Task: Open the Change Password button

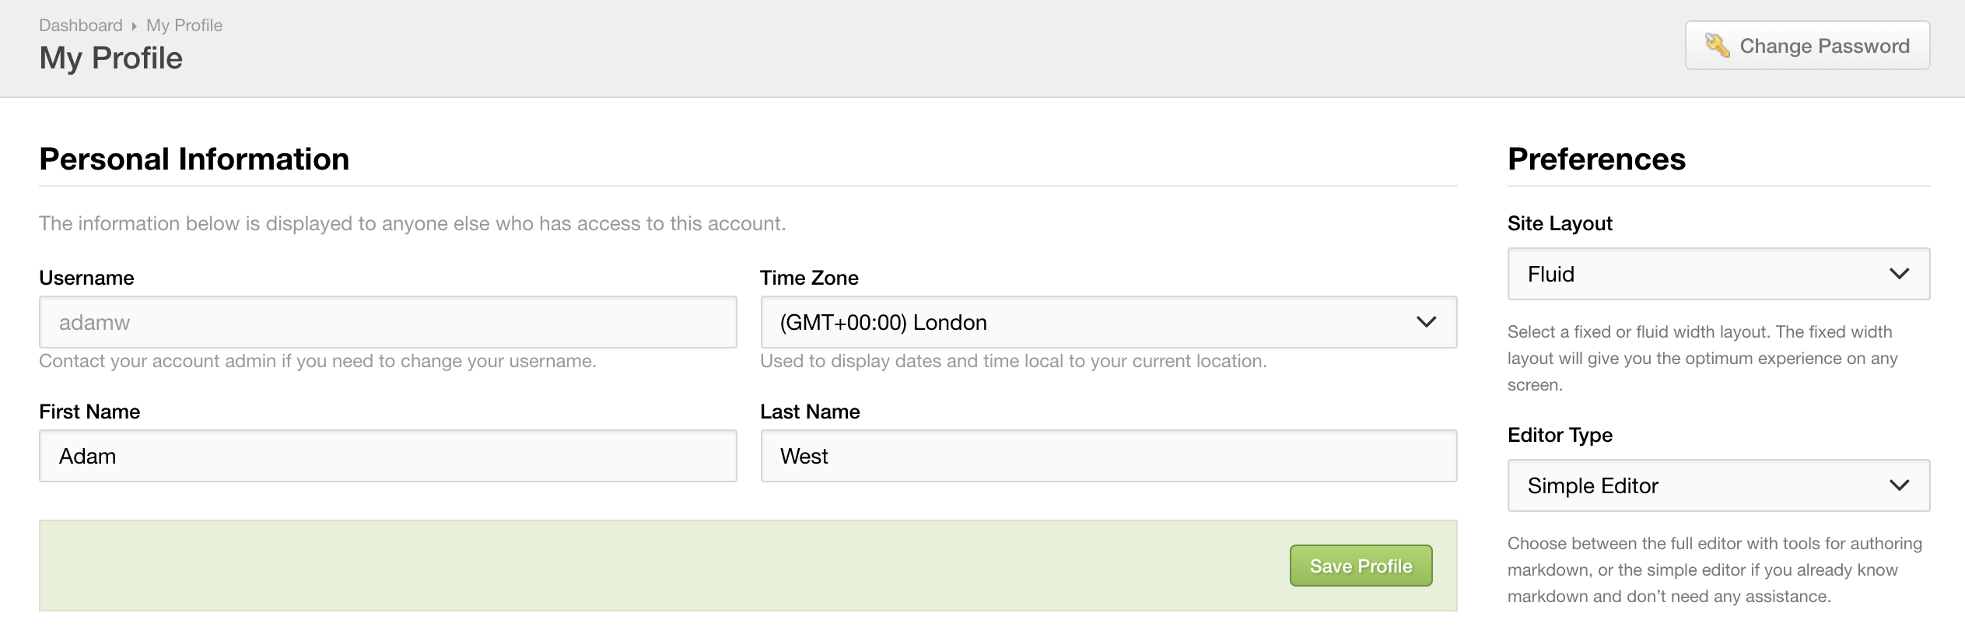Action: tap(1807, 45)
